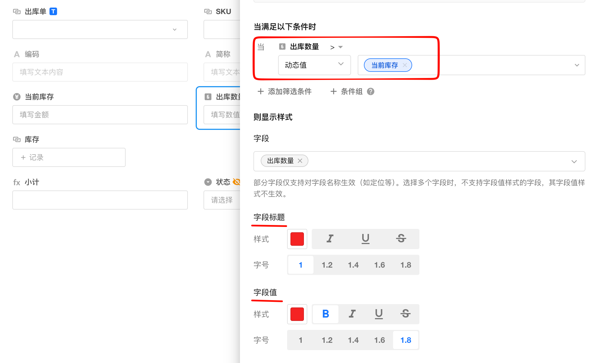Click hidden eye icon next to 状态
This screenshot has height=363, width=591.
point(237,182)
